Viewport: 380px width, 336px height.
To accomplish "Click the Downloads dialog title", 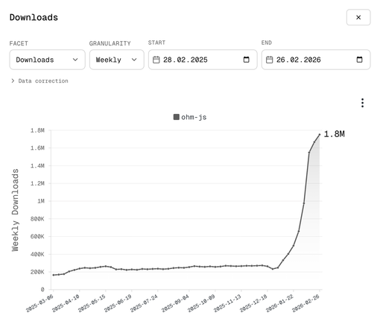I will coord(34,17).
